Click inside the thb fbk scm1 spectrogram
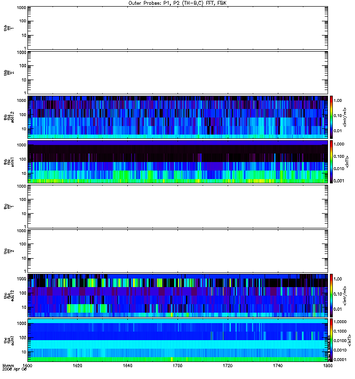This screenshot has height=379, width=355. pyautogui.click(x=178, y=162)
